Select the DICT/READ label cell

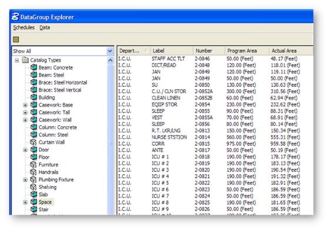pos(164,65)
